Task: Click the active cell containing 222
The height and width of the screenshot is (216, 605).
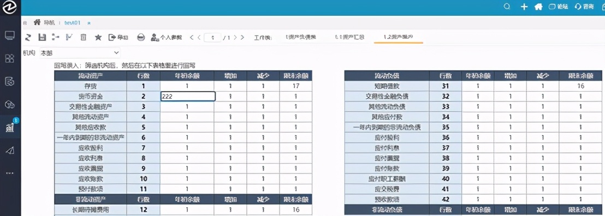Action: tap(188, 97)
